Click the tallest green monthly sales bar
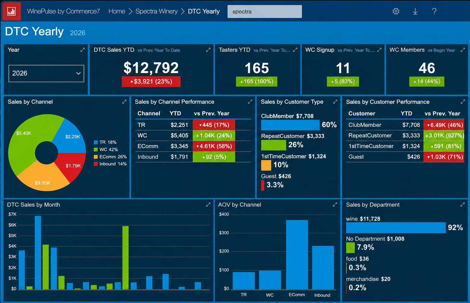Viewport: 470px width, 303px height. tap(126, 258)
